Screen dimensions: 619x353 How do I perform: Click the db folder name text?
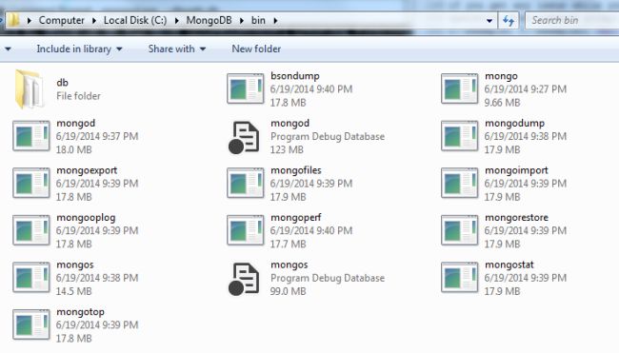62,83
